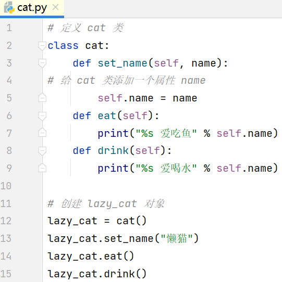The width and height of the screenshot is (282, 282).
Task: Click the 'drink' function name in its def
Action: tap(113, 150)
